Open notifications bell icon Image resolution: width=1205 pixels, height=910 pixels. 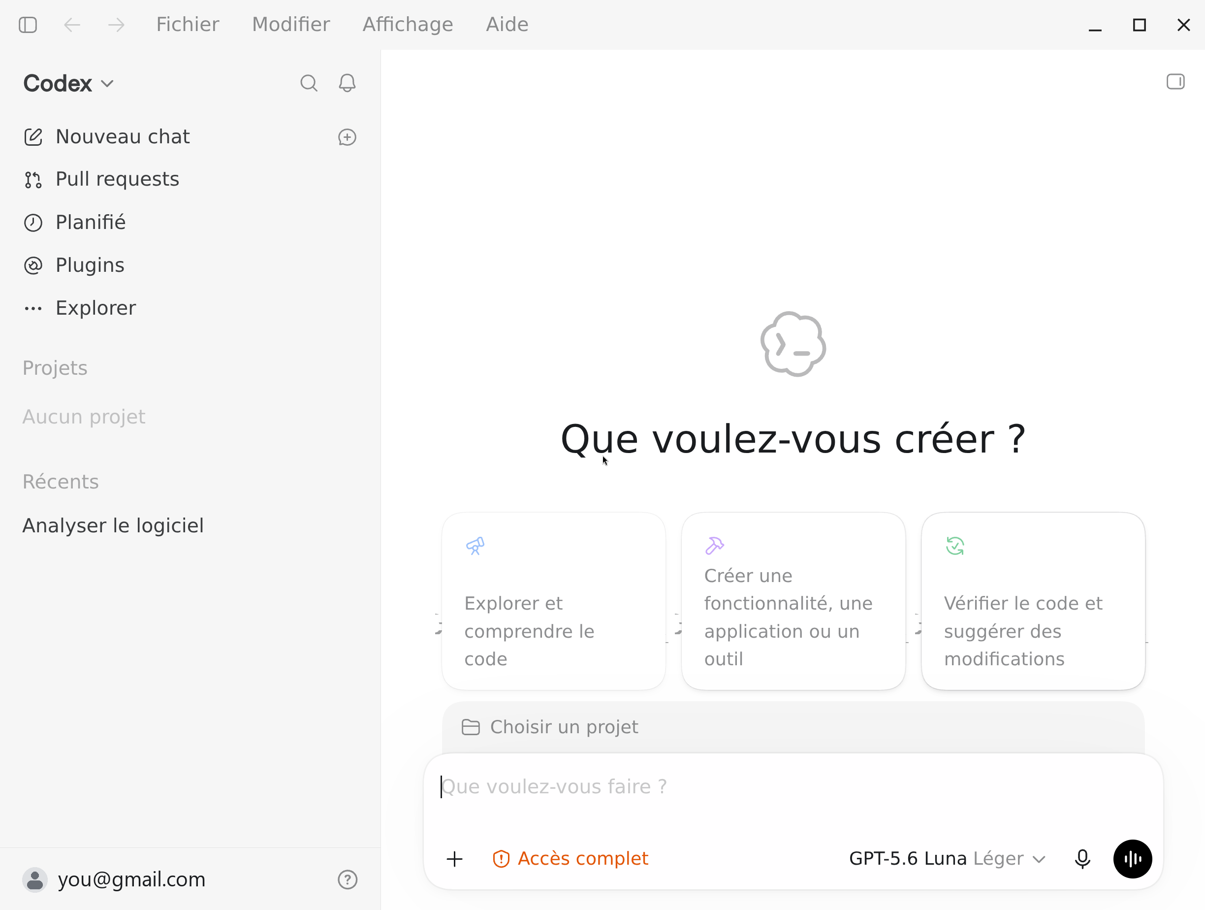point(347,83)
